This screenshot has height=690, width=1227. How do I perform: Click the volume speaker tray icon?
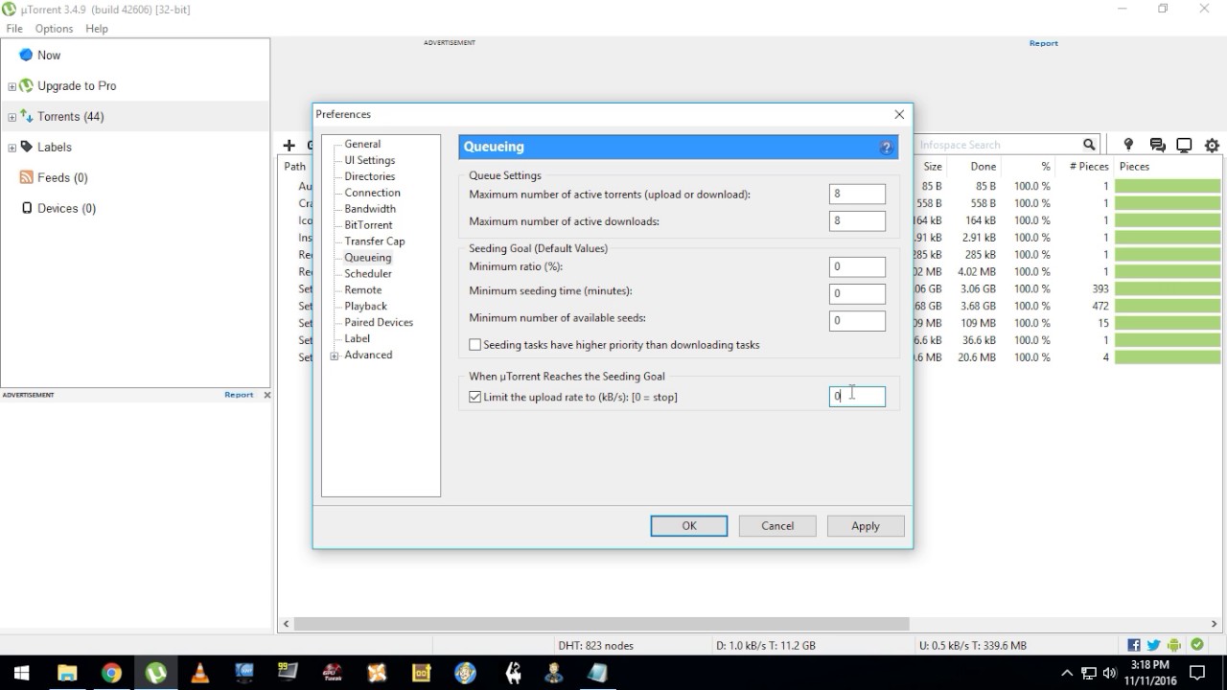coord(1110,673)
